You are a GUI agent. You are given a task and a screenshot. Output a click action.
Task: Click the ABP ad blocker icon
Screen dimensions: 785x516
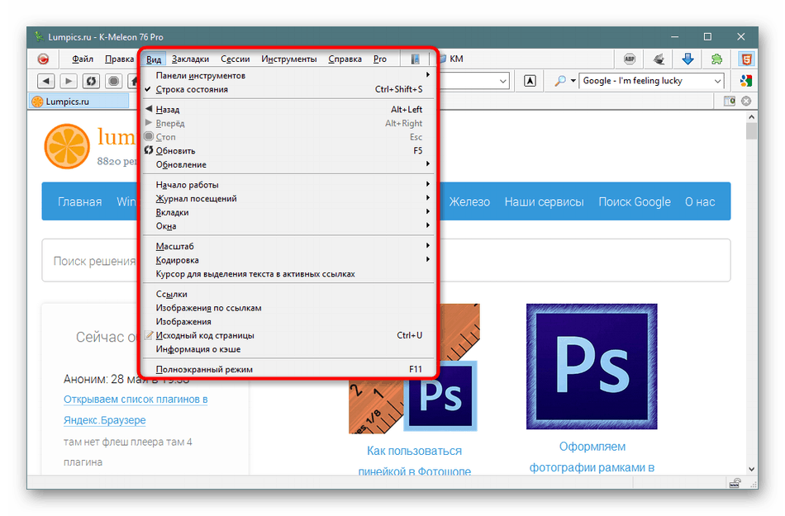coord(630,59)
